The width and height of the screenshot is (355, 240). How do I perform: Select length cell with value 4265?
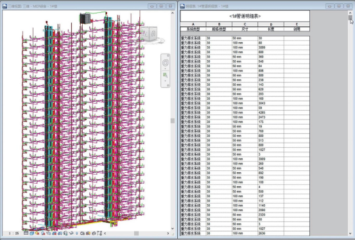pyautogui.click(x=271, y=113)
